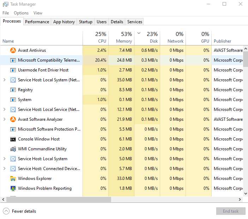Collapse view using Fewer details arrow icon
Image resolution: width=248 pixels, height=219 pixels.
tap(6, 211)
